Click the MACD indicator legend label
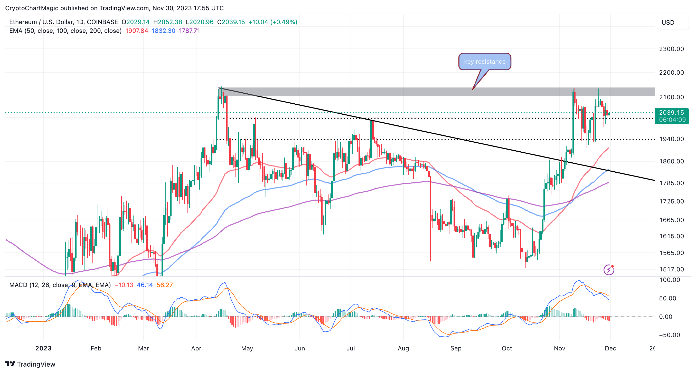Image resolution: width=696 pixels, height=373 pixels. tap(60, 285)
